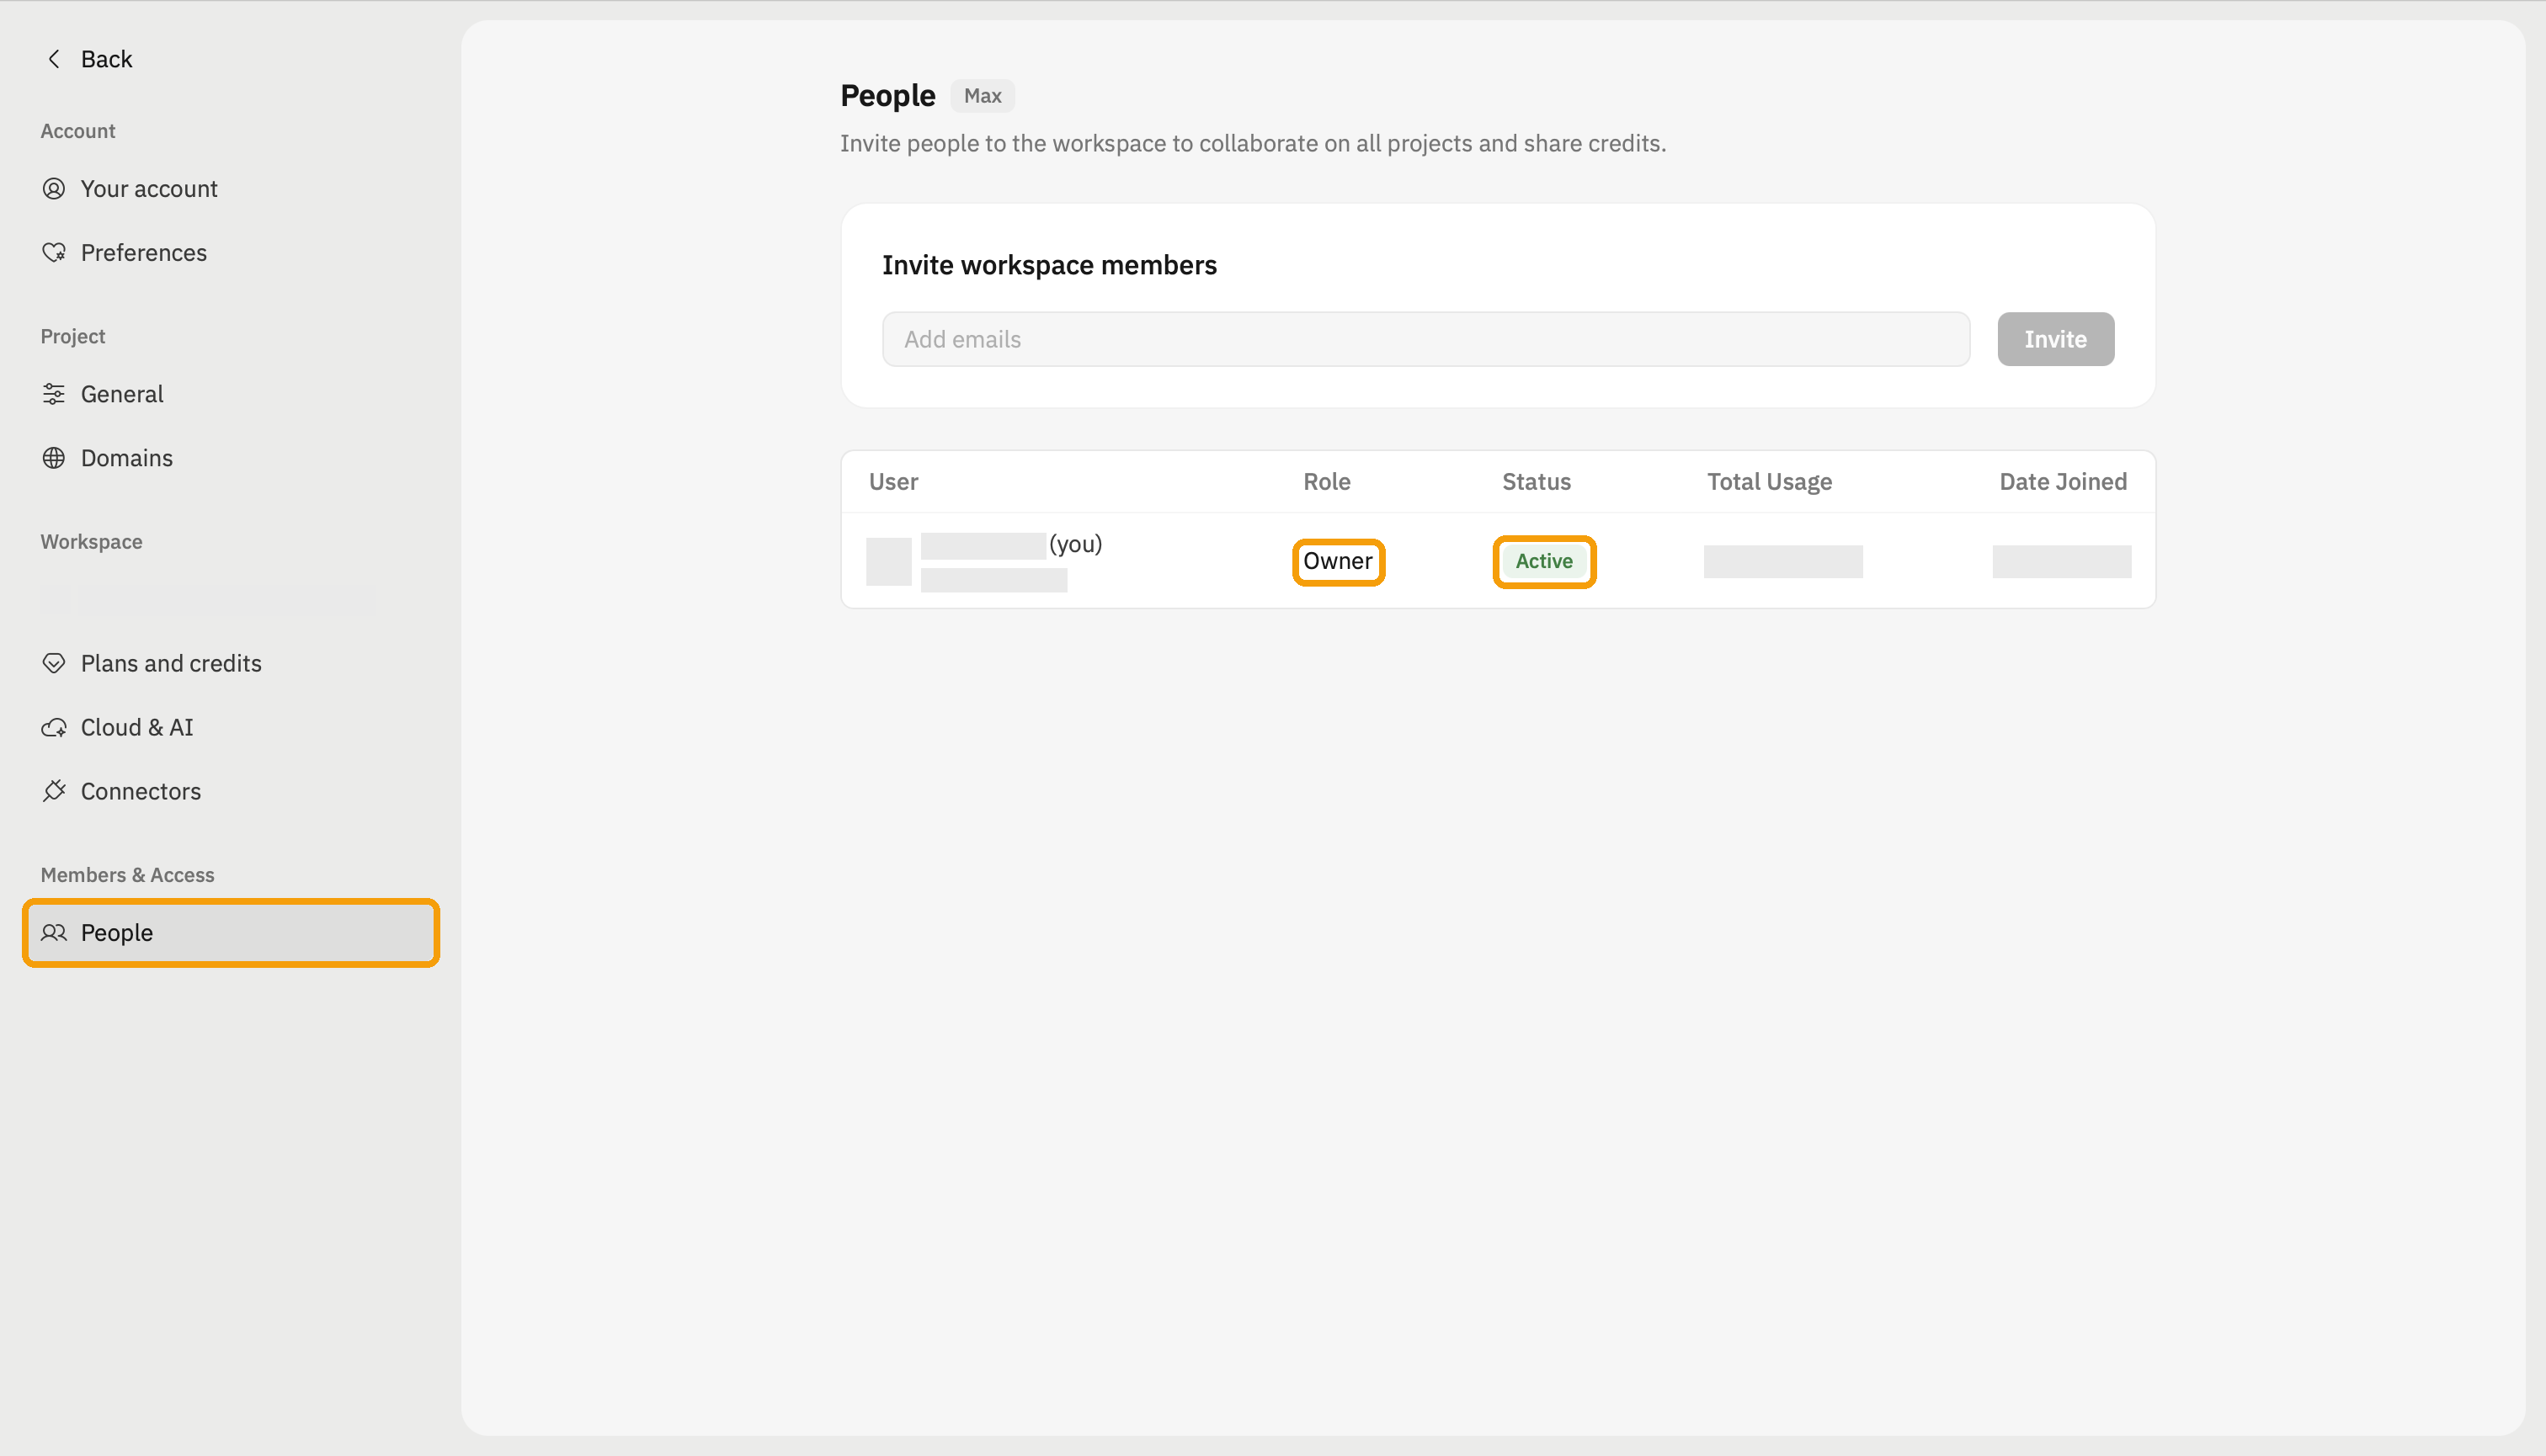Open the Connectors page

141,791
